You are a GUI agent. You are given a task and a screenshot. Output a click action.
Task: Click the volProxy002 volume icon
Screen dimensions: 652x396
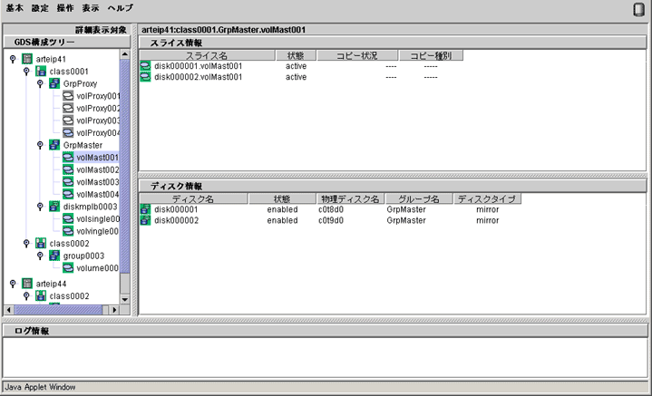[68, 108]
